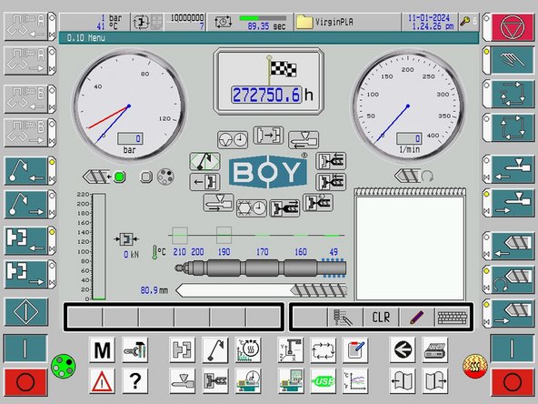Go to next page with book-right icon
538x404 pixels.
[435, 381]
